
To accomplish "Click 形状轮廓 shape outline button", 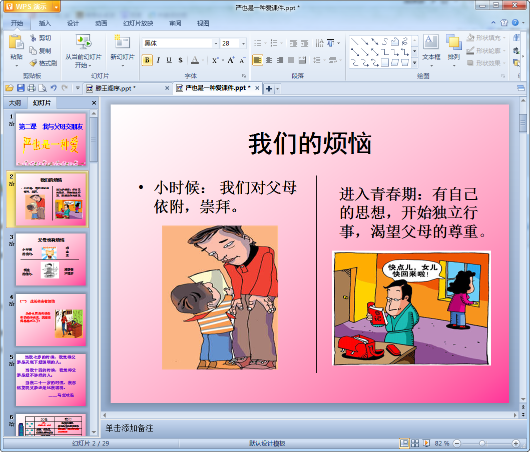I will point(486,50).
